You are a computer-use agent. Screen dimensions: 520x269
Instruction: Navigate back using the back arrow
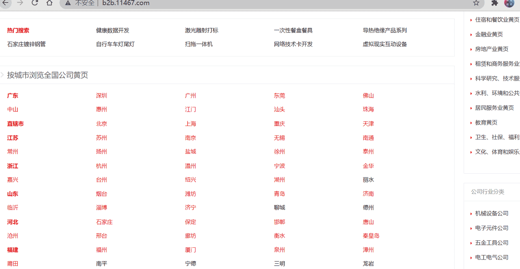tap(6, 3)
